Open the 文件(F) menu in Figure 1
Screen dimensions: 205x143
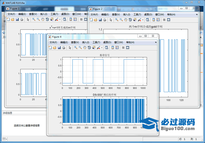coord(11,14)
